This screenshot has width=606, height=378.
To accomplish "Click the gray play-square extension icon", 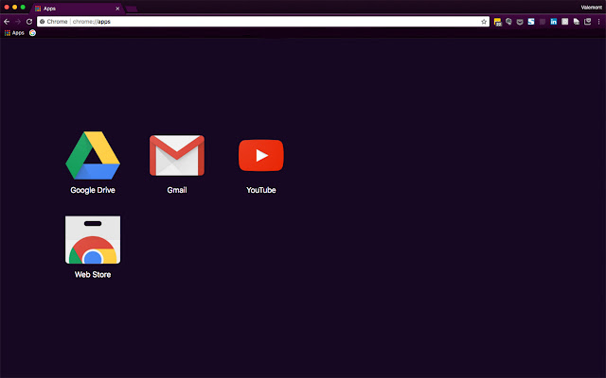I will (x=564, y=22).
